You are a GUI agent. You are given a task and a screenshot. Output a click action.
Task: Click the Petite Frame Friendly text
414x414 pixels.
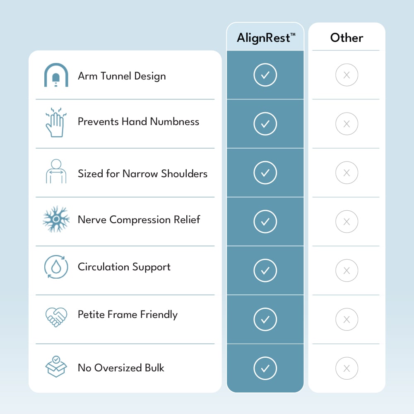coord(128,315)
